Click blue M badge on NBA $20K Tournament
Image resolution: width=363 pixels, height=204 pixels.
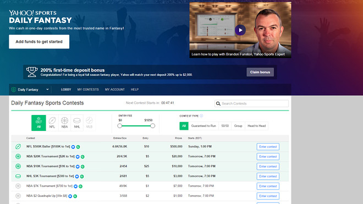tap(78, 157)
